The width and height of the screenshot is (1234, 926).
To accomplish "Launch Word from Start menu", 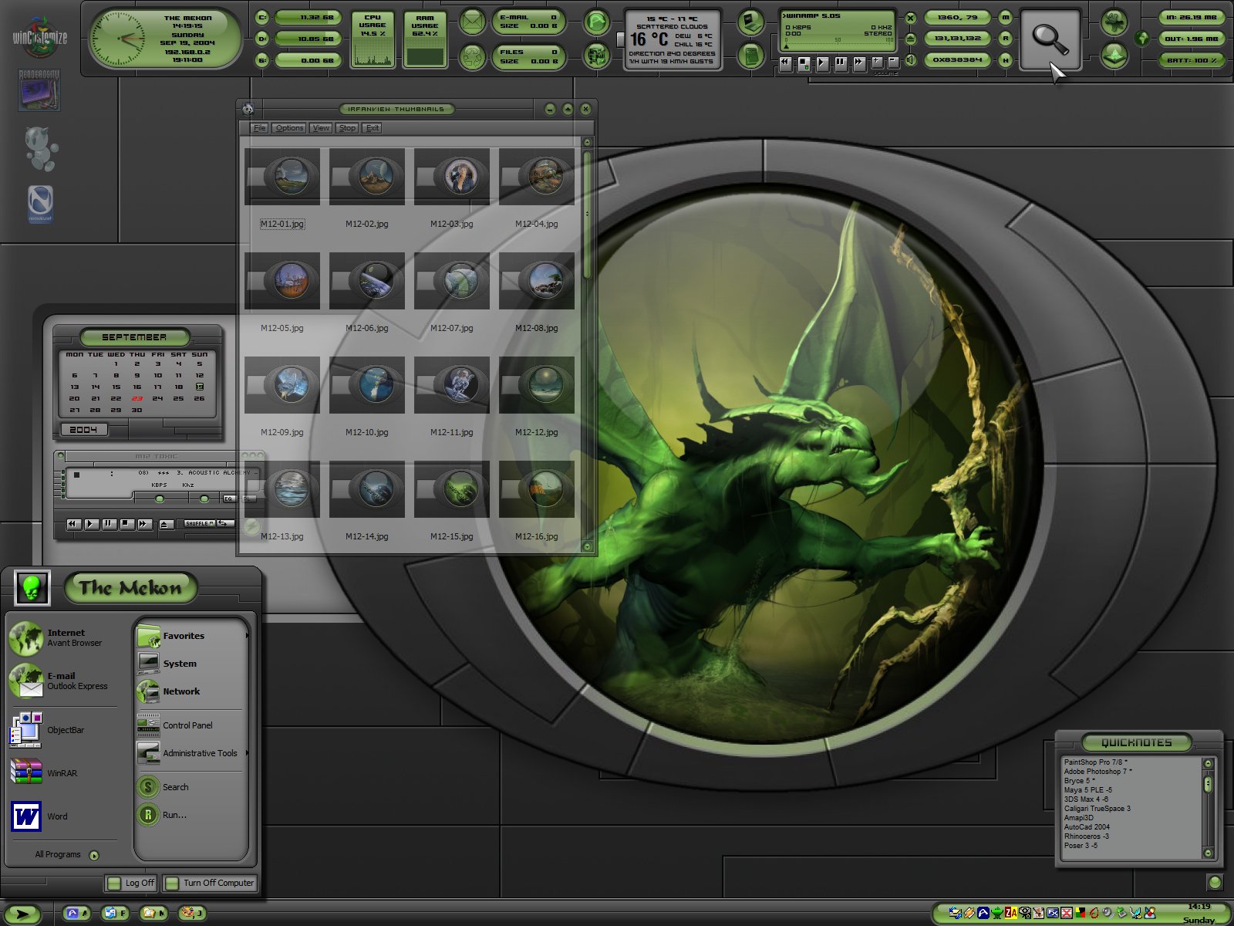I will tap(62, 816).
